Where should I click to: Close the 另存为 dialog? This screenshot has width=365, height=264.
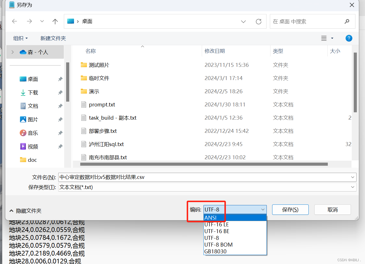click(x=352, y=5)
